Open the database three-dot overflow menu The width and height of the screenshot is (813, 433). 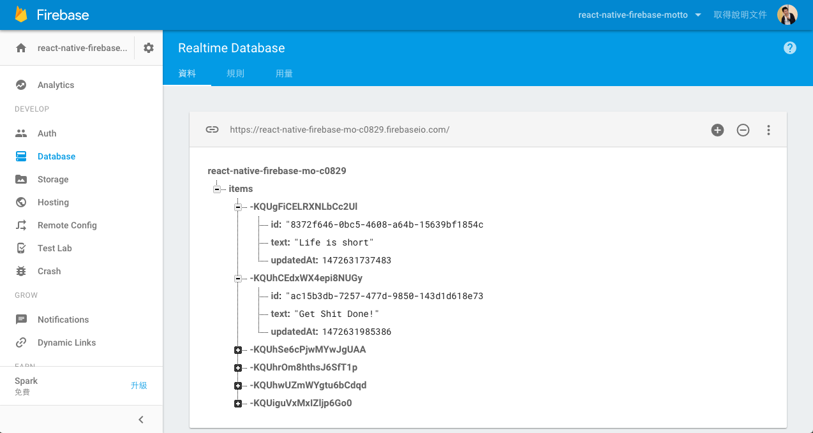pyautogui.click(x=768, y=130)
